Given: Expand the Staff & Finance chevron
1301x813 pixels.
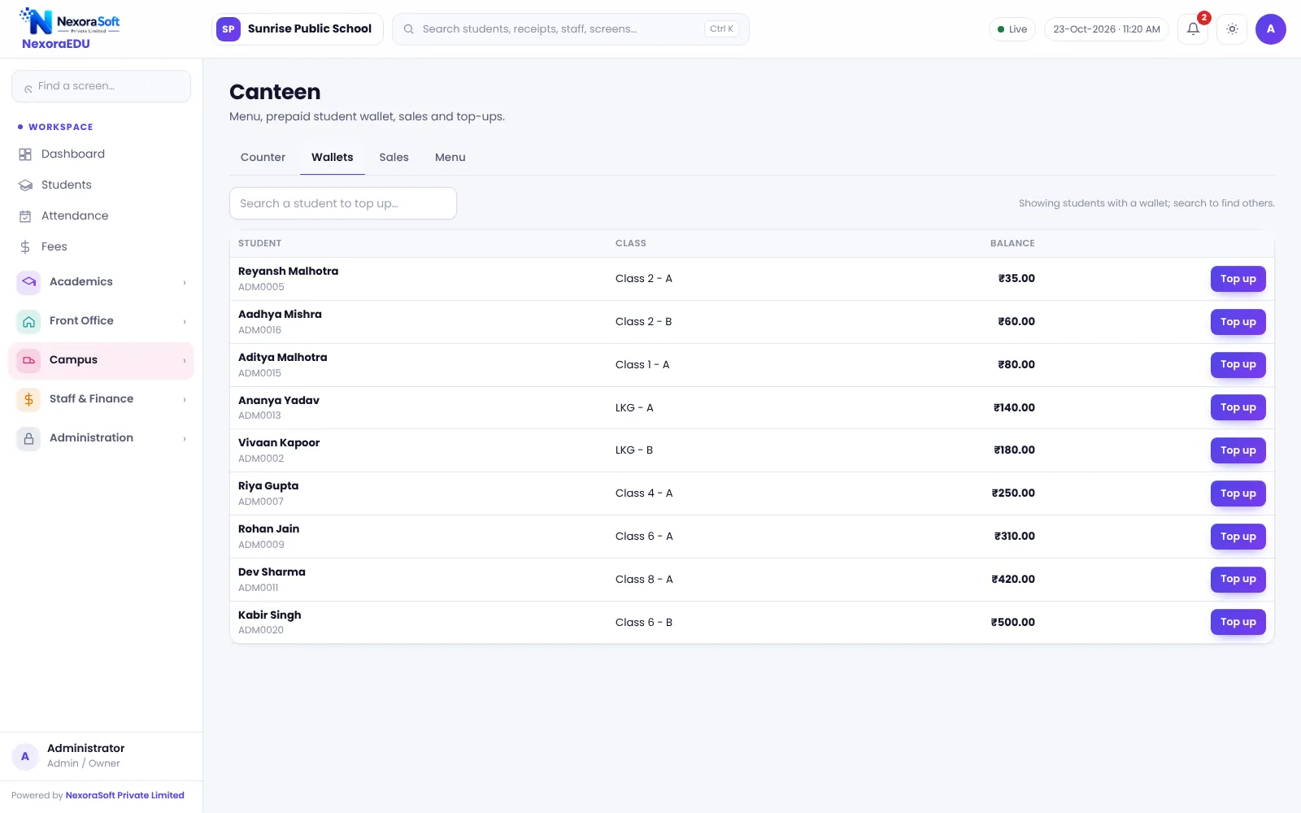Looking at the screenshot, I should click(185, 400).
